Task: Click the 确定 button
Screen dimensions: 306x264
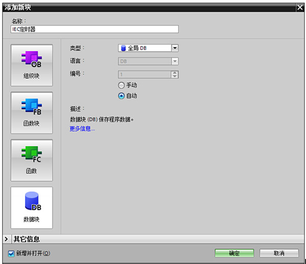Action: (234, 253)
